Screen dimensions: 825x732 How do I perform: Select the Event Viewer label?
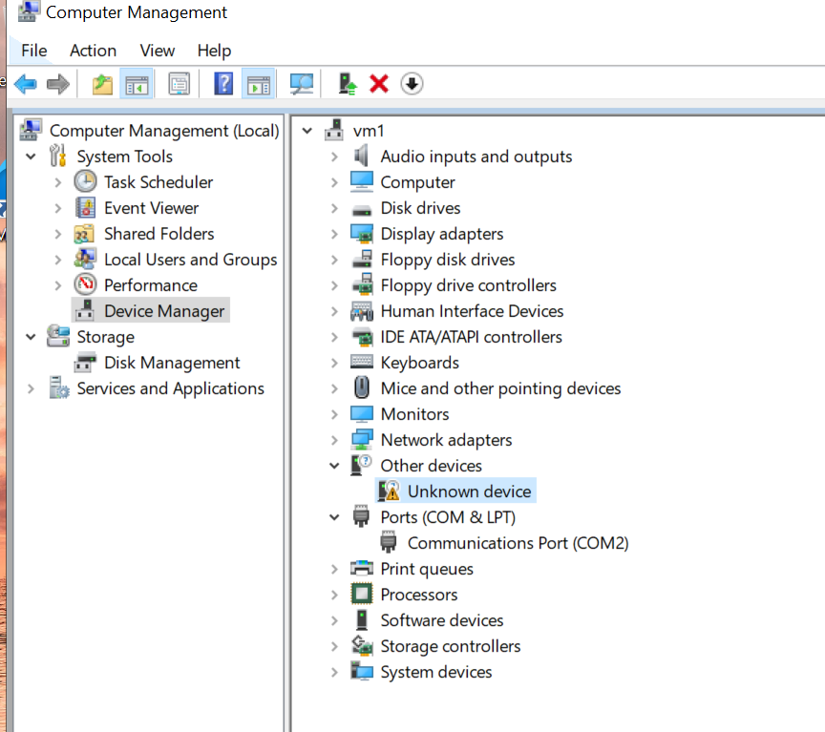(x=151, y=208)
